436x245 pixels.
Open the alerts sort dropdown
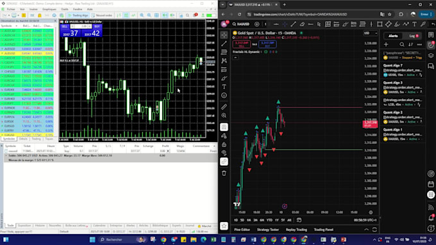[x=411, y=44]
